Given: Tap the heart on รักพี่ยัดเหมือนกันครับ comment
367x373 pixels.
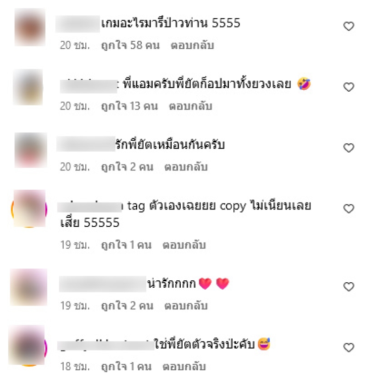Looking at the screenshot, I should pyautogui.click(x=349, y=148).
